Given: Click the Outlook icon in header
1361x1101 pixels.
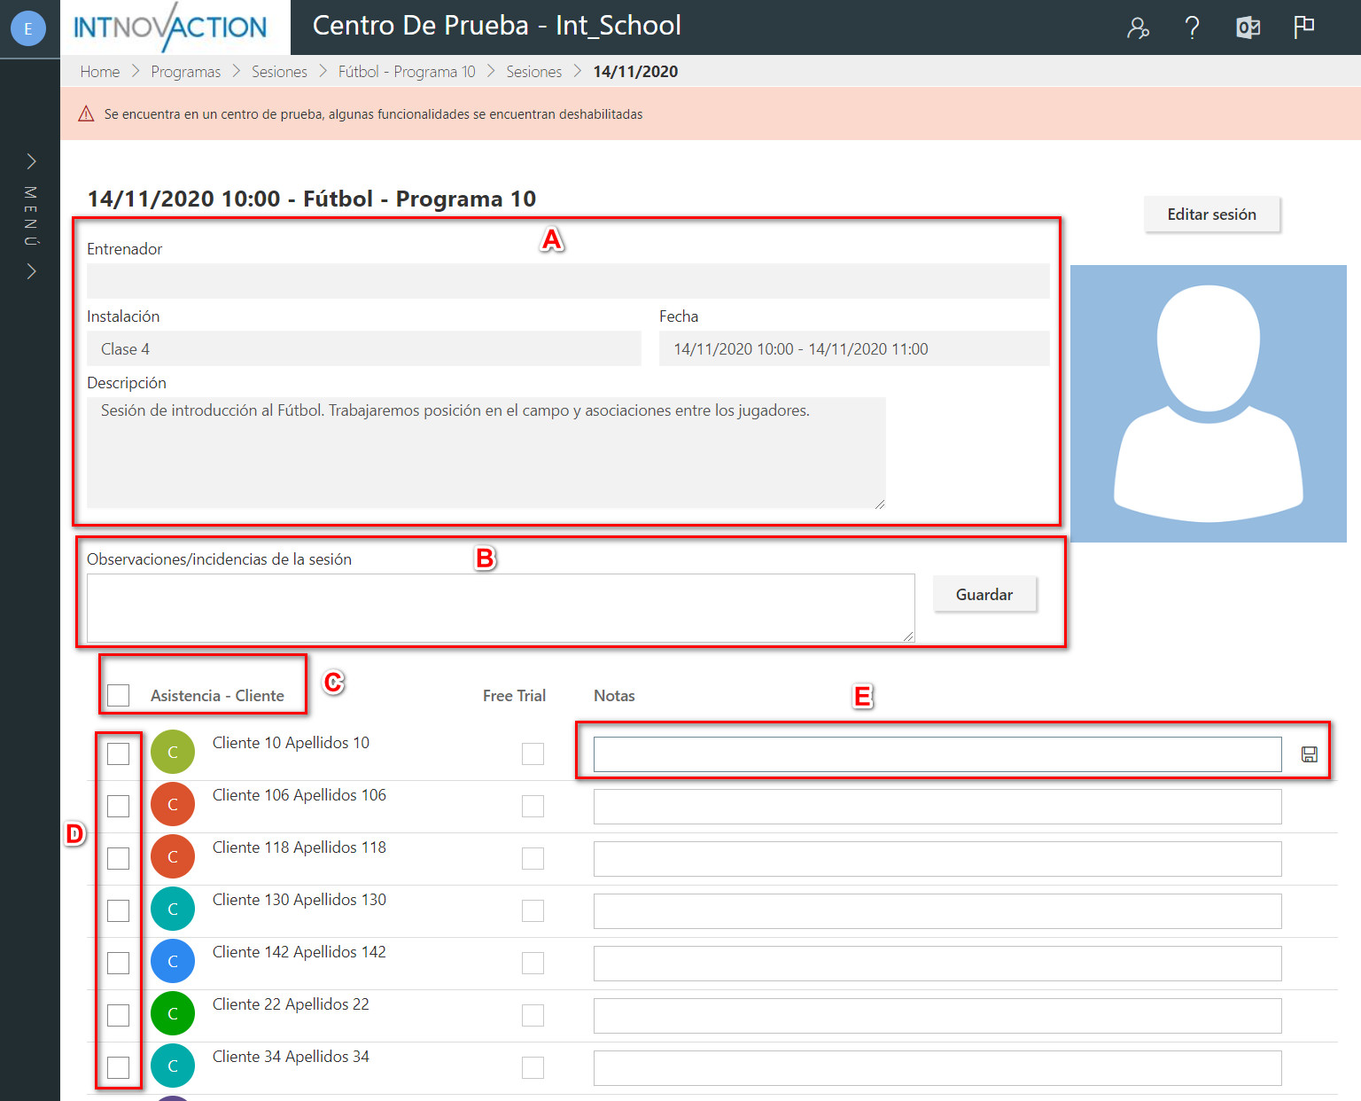Looking at the screenshot, I should (x=1248, y=28).
